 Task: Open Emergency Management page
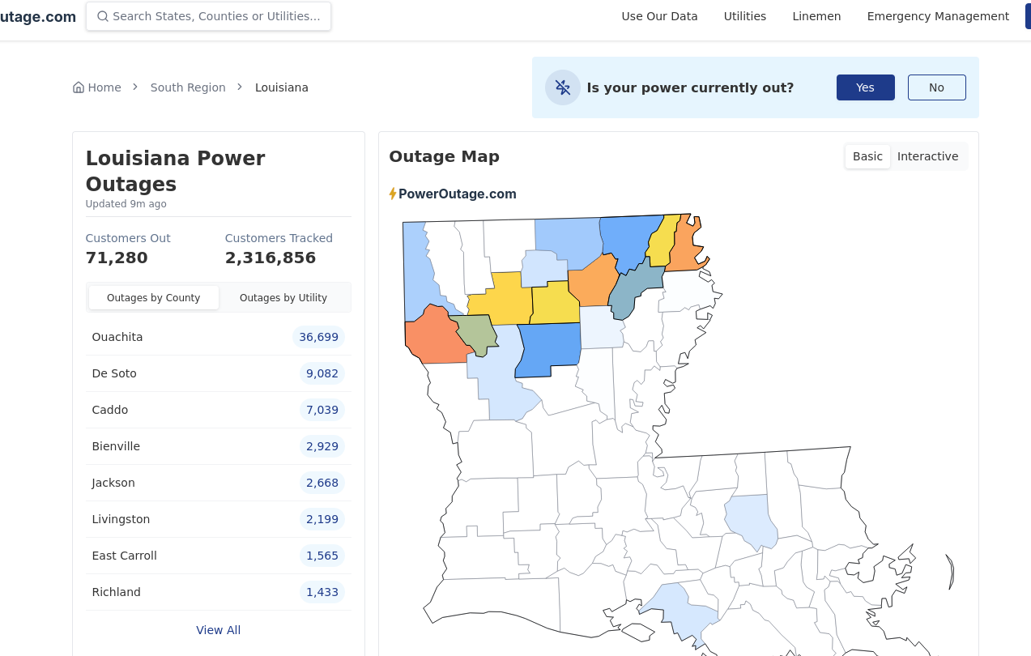click(x=938, y=16)
